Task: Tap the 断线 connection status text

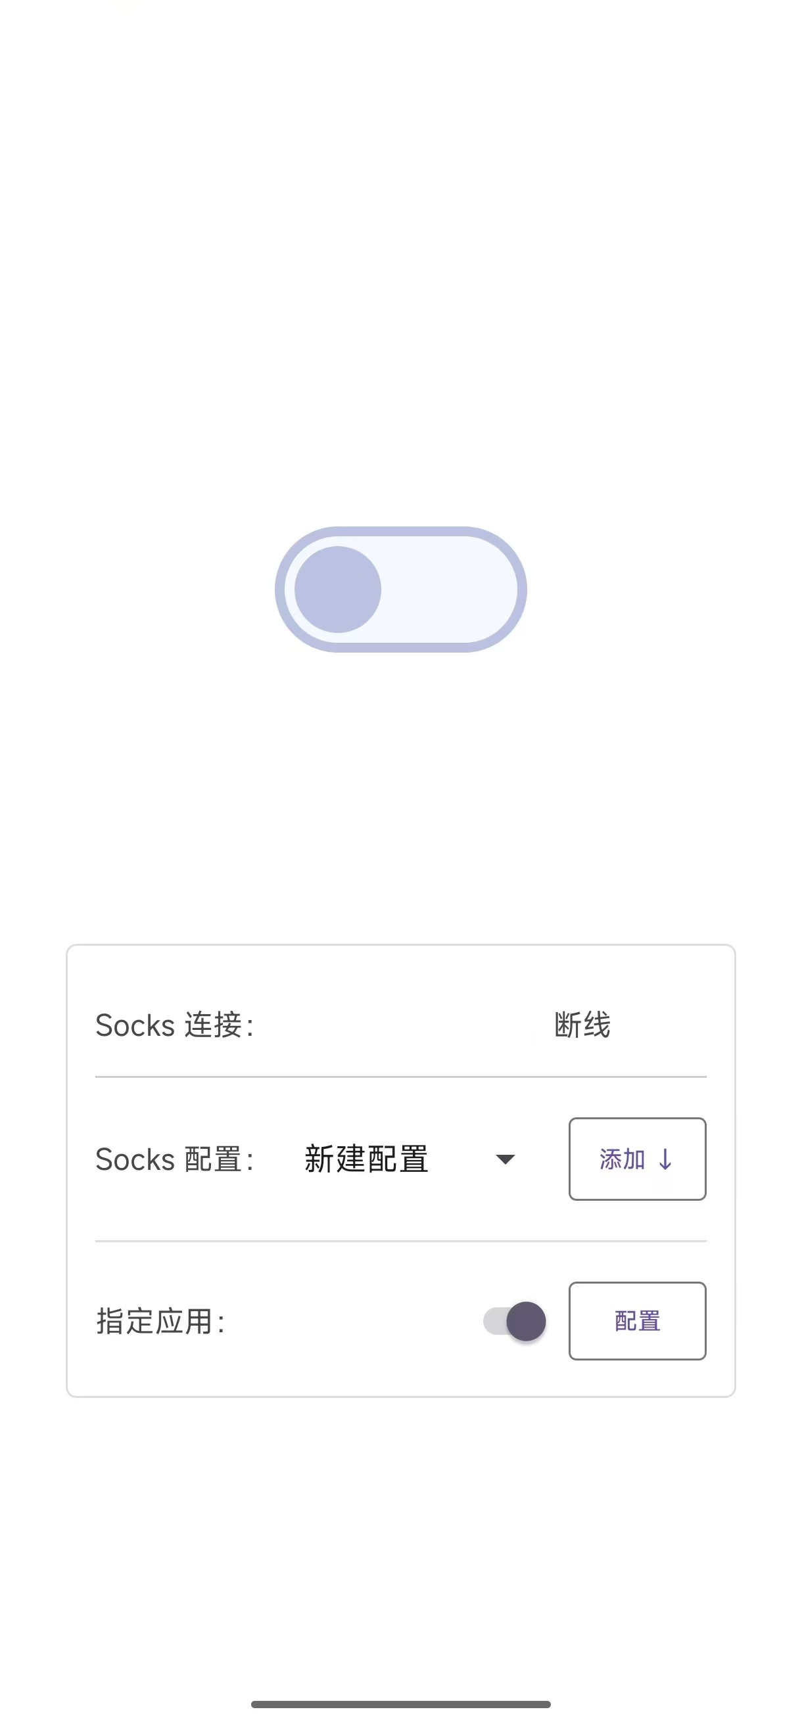Action: click(582, 1025)
